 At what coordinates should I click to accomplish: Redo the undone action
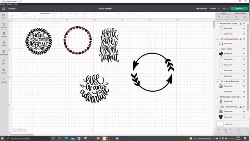click(x=17, y=16)
